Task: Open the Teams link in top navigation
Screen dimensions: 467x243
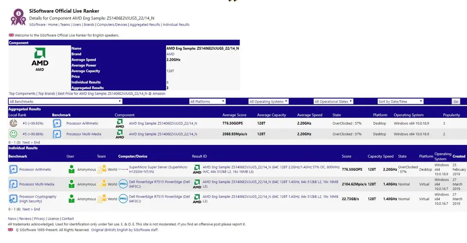Action: (x=65, y=24)
